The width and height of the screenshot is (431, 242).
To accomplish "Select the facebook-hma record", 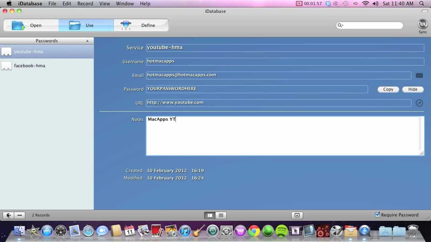I will pos(47,66).
